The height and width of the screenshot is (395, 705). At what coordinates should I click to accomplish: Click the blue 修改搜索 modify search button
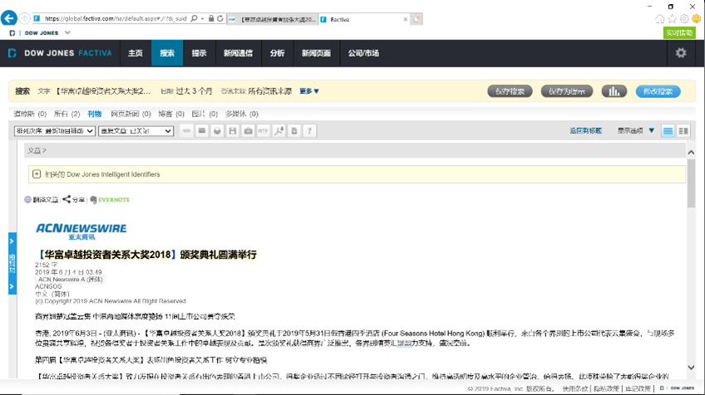[x=658, y=91]
